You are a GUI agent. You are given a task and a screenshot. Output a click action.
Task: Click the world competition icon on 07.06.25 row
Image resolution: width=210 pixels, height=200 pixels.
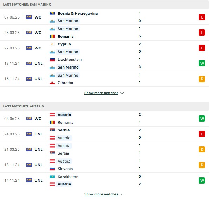coord(29,17)
